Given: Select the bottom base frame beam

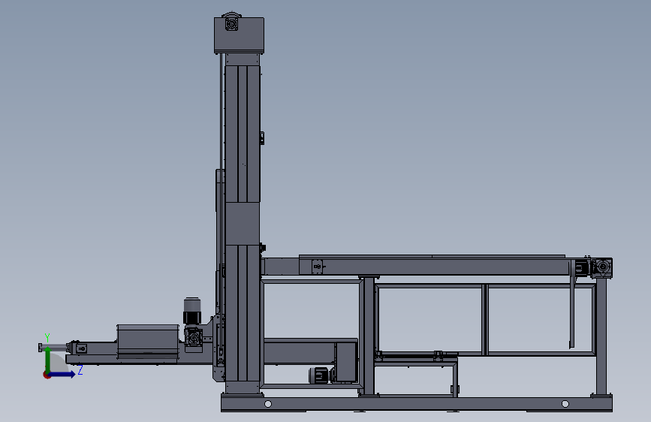Looking at the screenshot, I should coord(417,404).
